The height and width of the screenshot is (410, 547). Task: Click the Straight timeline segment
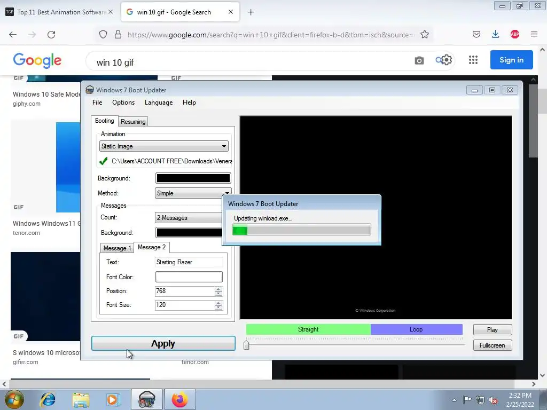pyautogui.click(x=308, y=329)
